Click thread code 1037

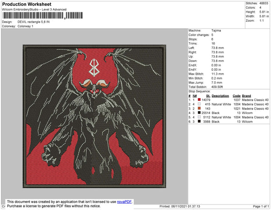(237, 100)
